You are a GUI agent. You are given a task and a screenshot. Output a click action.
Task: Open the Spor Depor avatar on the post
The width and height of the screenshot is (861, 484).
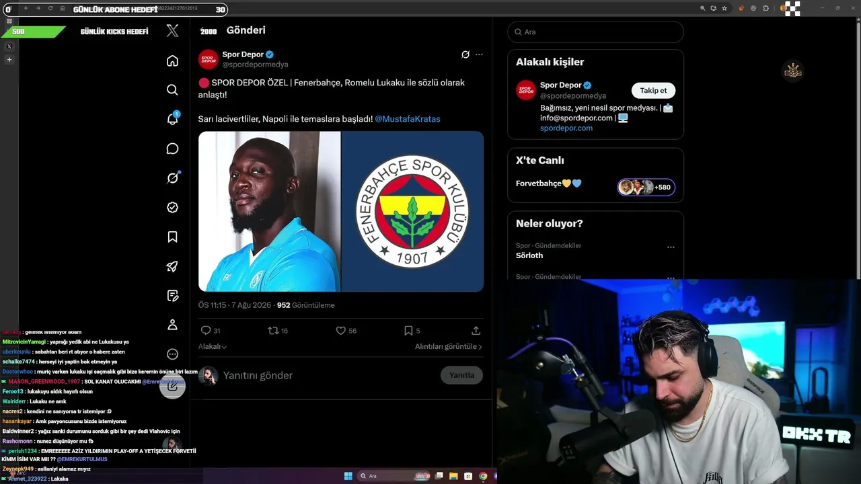click(208, 59)
